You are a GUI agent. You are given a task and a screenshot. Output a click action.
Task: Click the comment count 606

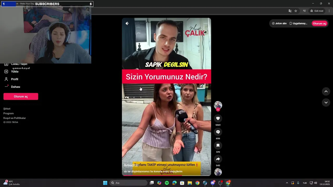(x=218, y=138)
